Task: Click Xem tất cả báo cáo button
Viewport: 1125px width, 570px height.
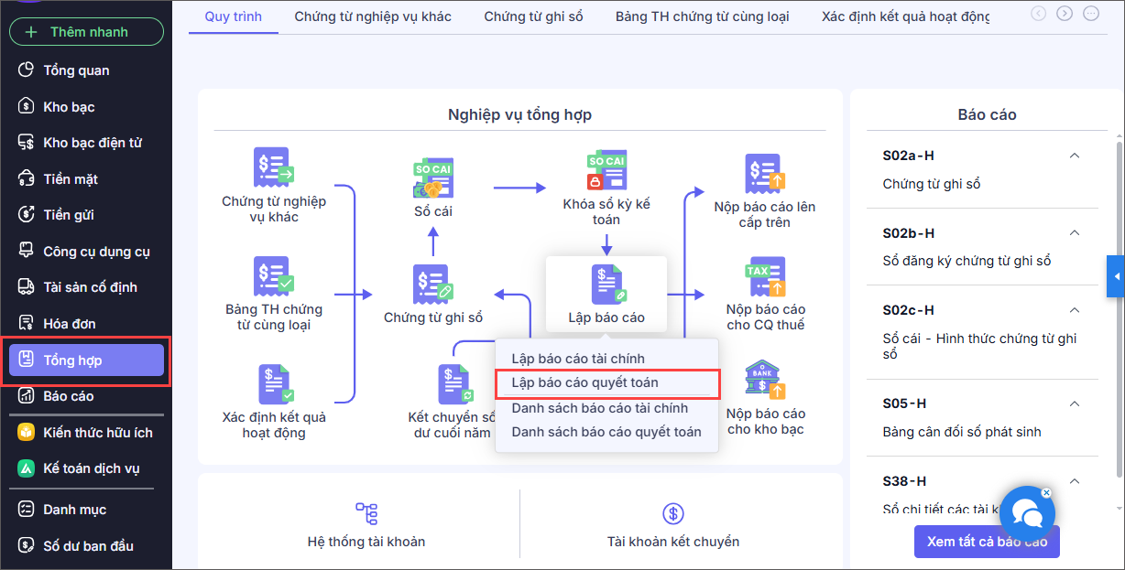Action: tap(986, 542)
